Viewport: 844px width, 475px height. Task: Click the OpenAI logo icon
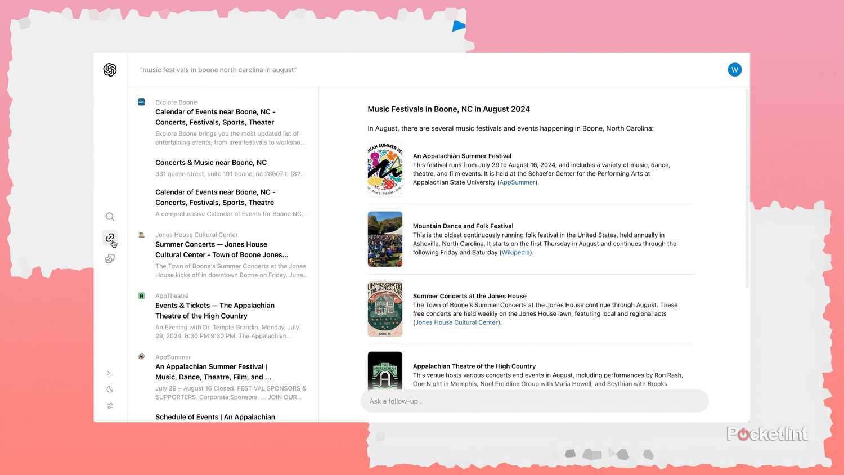tap(110, 70)
